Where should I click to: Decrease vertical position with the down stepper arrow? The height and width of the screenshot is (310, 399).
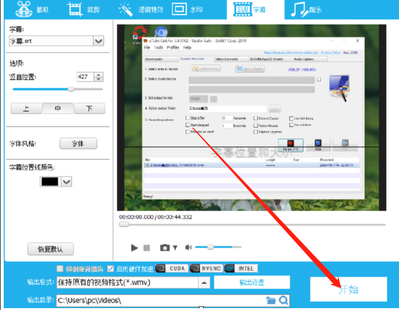coord(98,79)
